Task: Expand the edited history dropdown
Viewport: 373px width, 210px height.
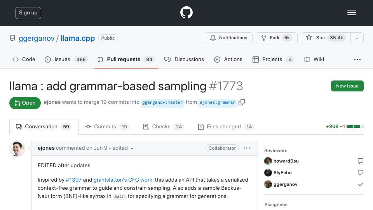Action: click(123, 148)
